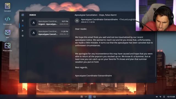Click the avatar of the 11:28 PM email
The image size is (176, 99).
click(34, 33)
